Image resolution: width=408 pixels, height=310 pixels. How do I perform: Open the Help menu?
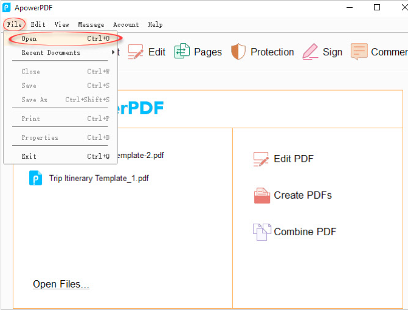[155, 24]
